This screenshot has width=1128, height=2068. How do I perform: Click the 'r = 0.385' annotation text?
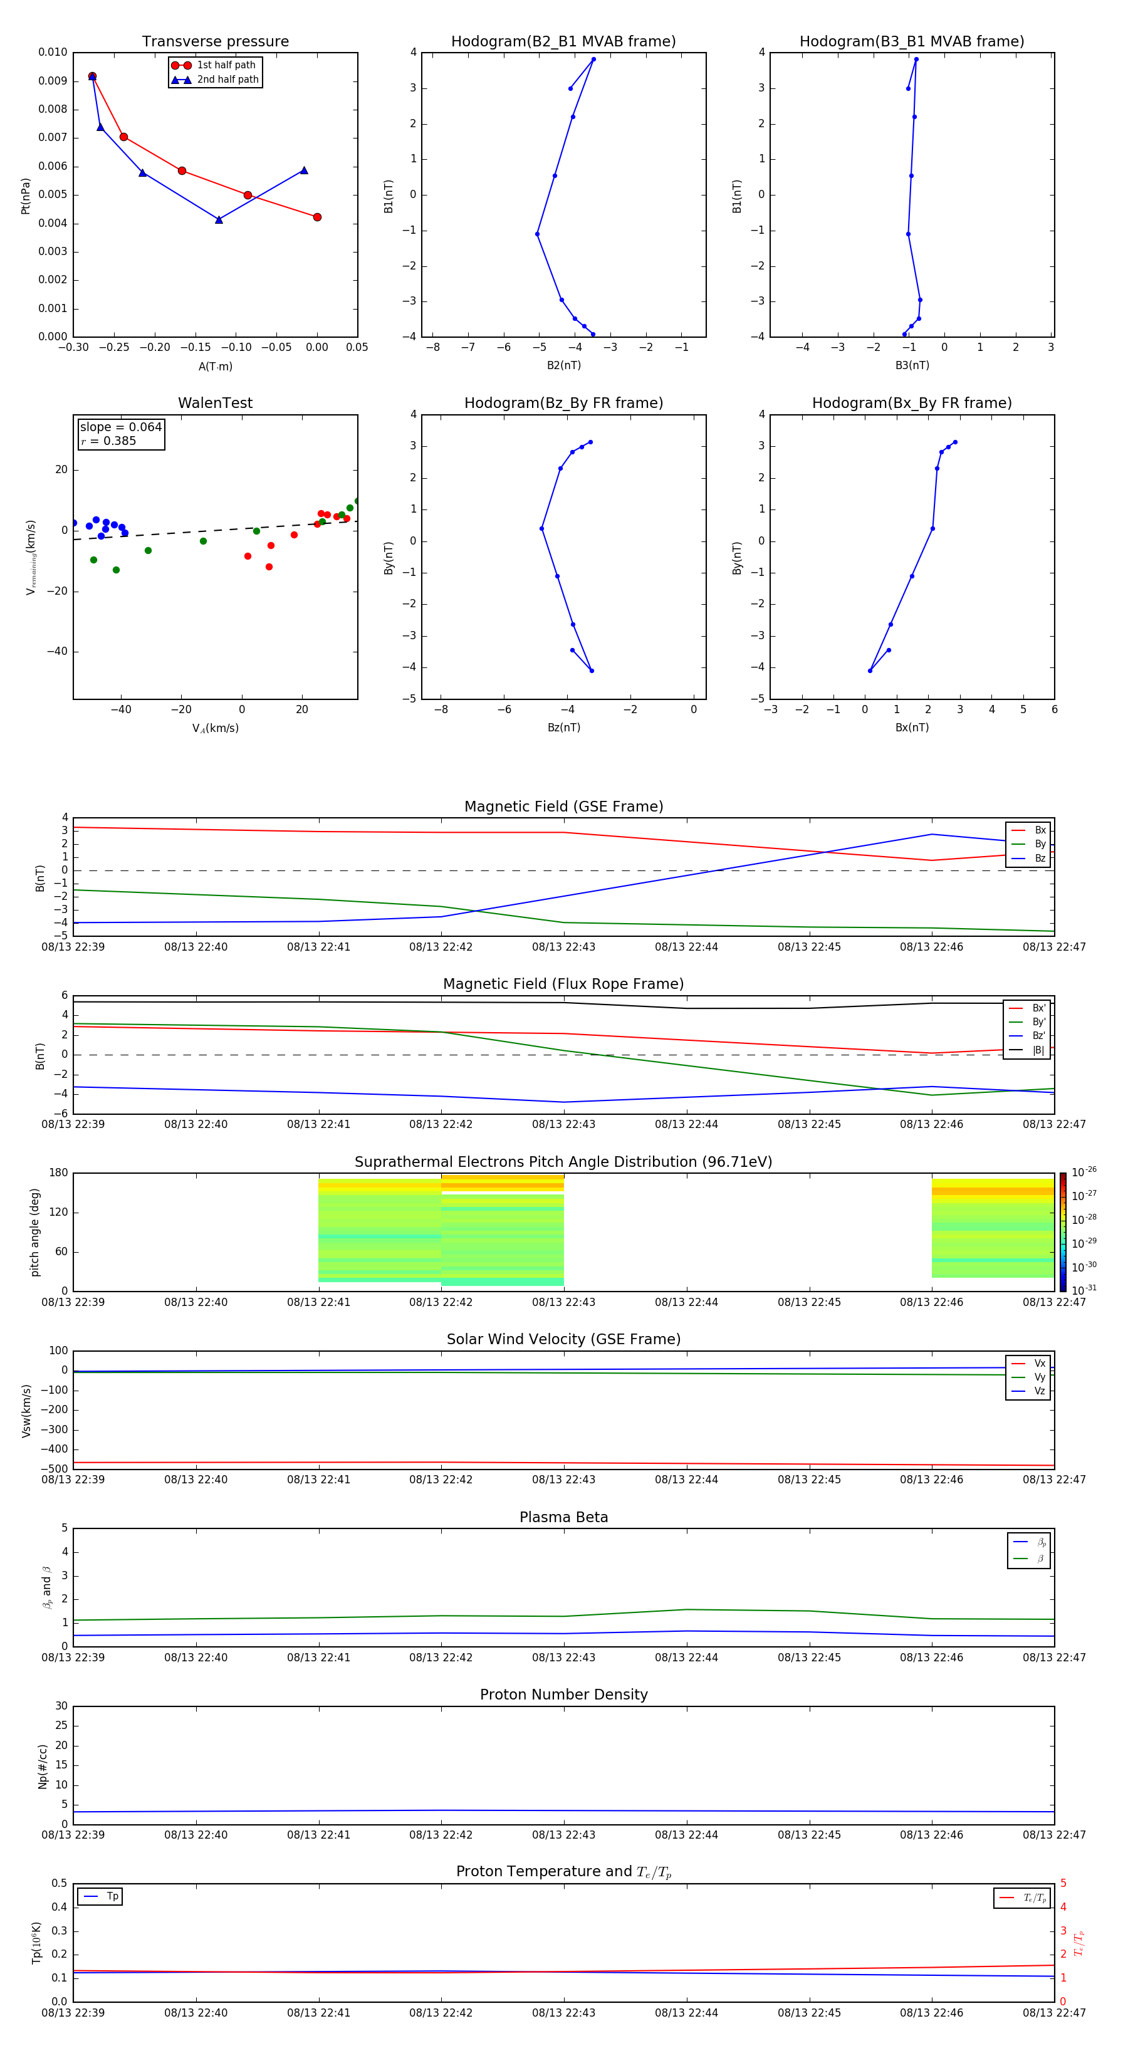click(x=108, y=441)
